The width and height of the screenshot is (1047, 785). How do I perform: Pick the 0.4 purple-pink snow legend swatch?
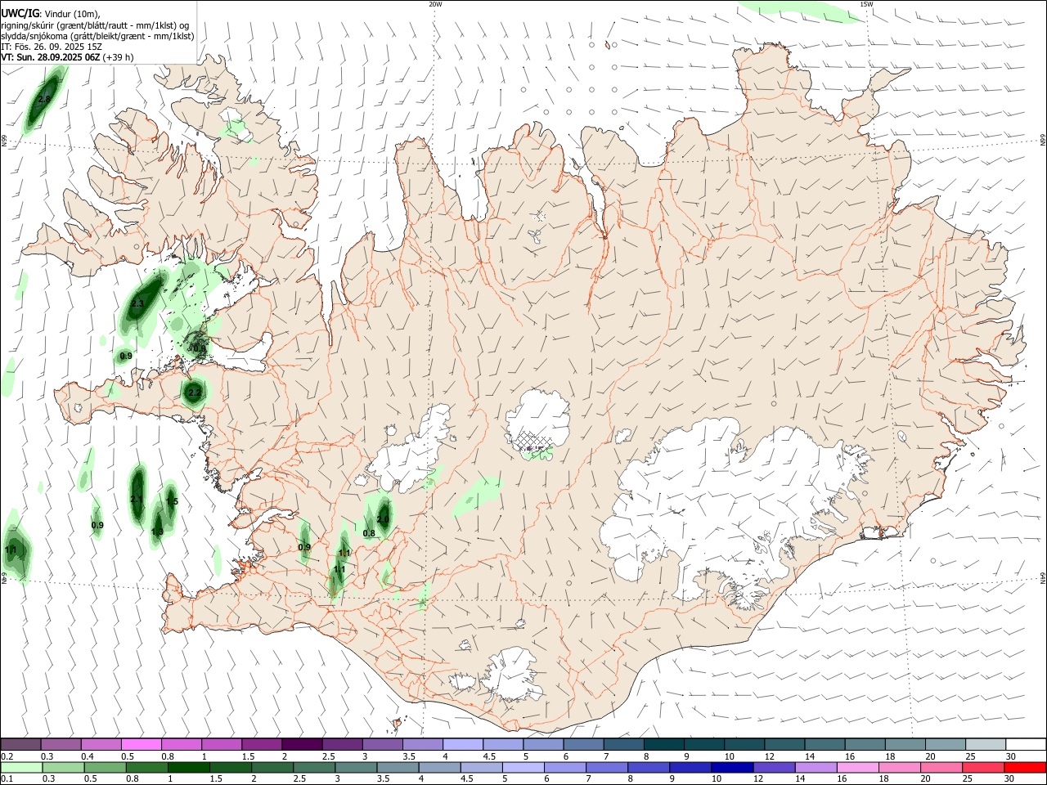click(101, 744)
